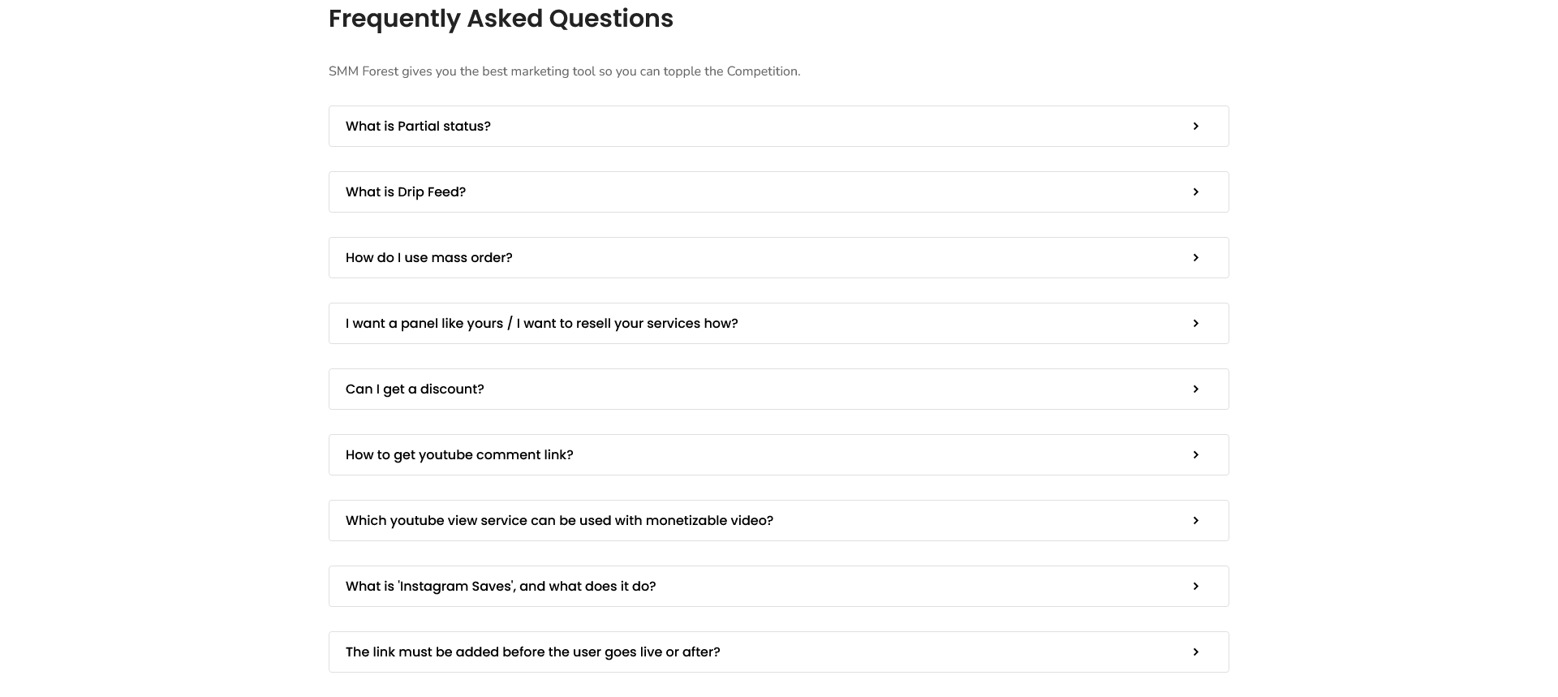
Task: Click the chevron icon beside 'What is Partial status?'
Action: pos(1195,126)
